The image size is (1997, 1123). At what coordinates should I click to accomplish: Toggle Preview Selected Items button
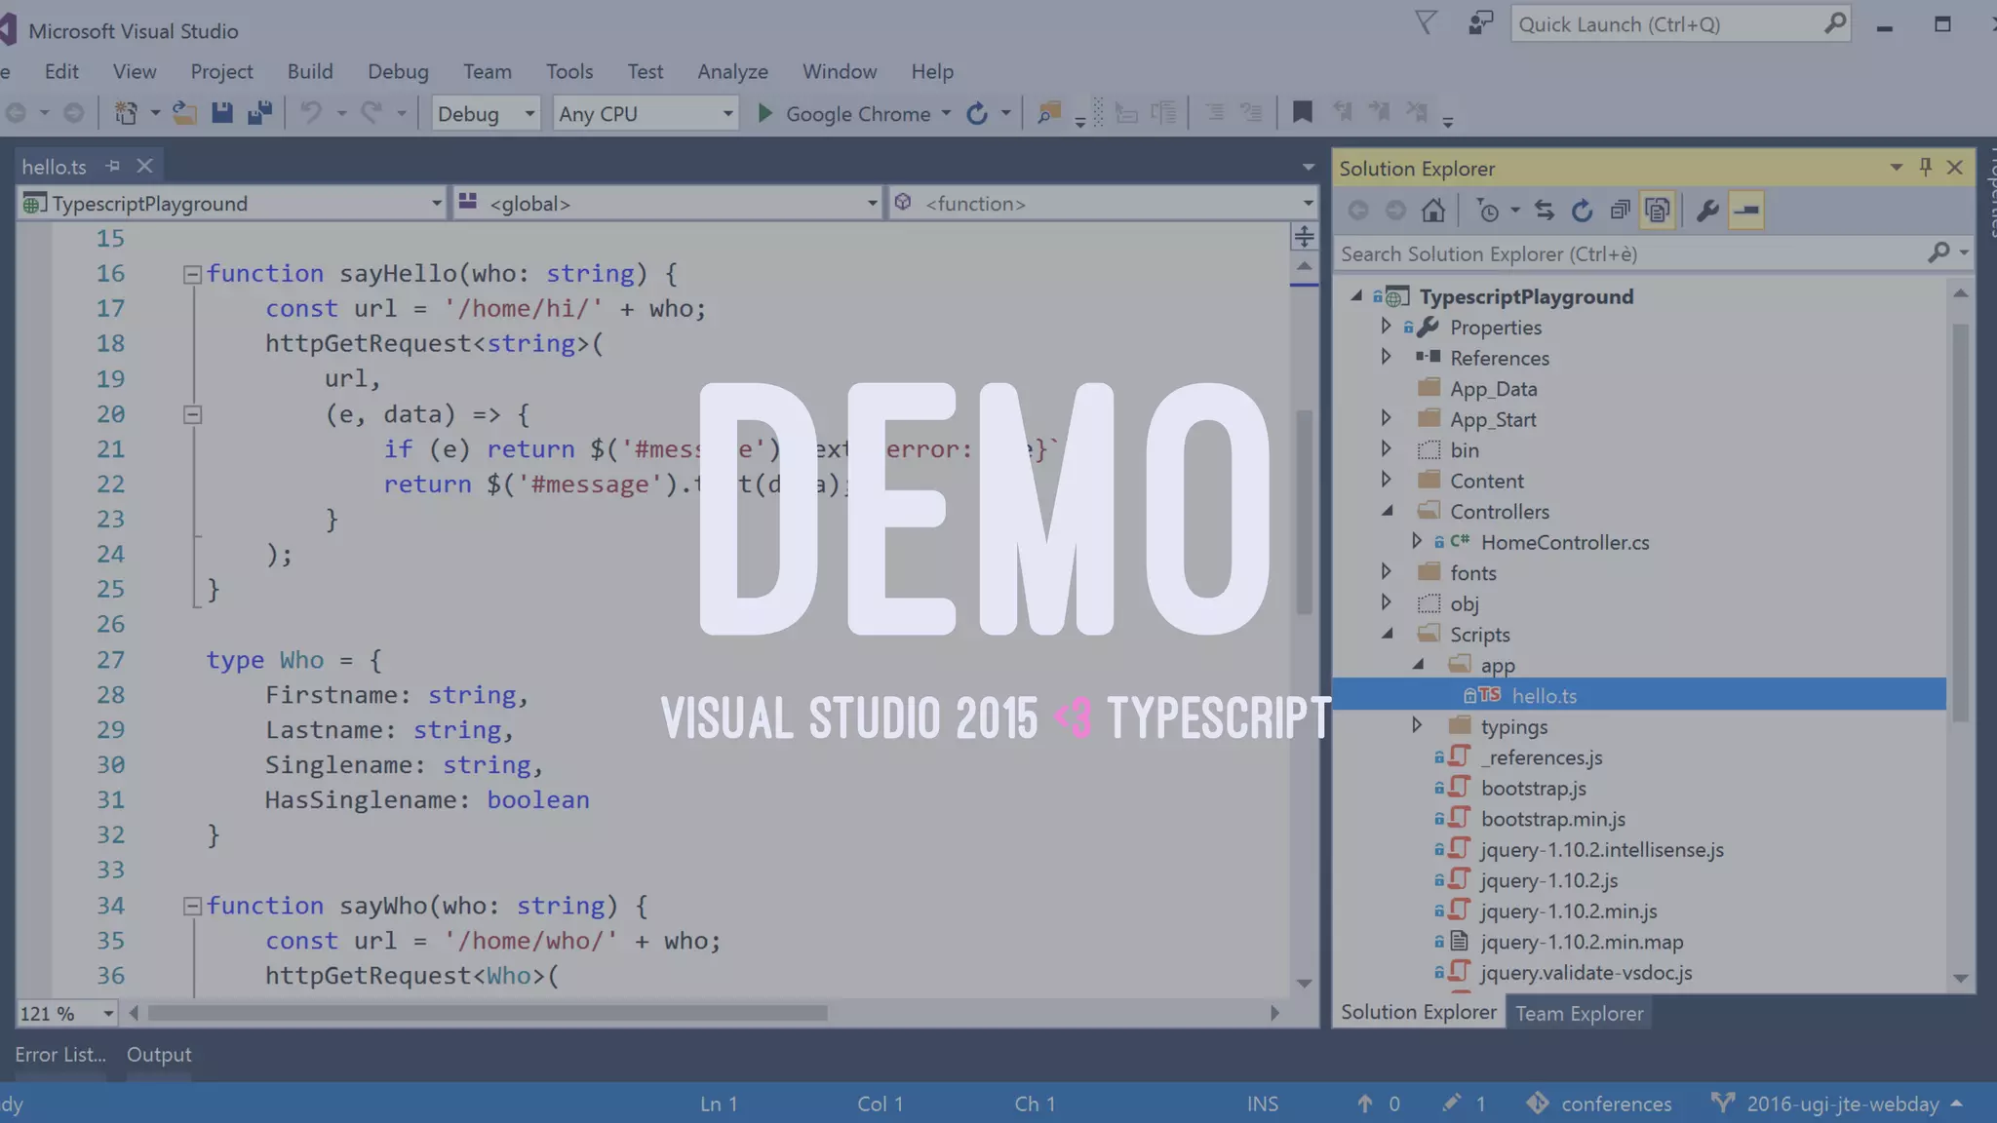(x=1746, y=211)
